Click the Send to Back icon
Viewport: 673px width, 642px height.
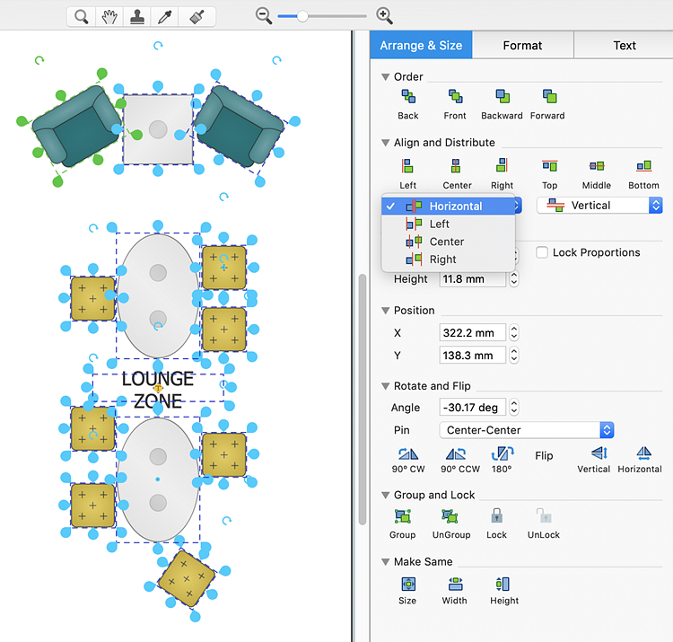coord(408,97)
